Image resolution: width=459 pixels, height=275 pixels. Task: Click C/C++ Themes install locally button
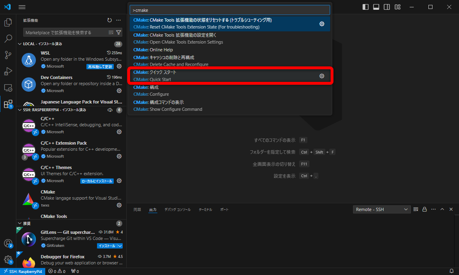(97, 181)
